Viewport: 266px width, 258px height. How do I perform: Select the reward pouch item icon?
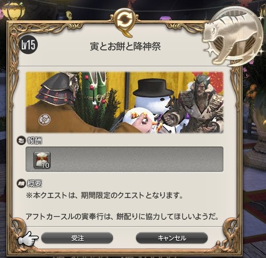[42, 160]
